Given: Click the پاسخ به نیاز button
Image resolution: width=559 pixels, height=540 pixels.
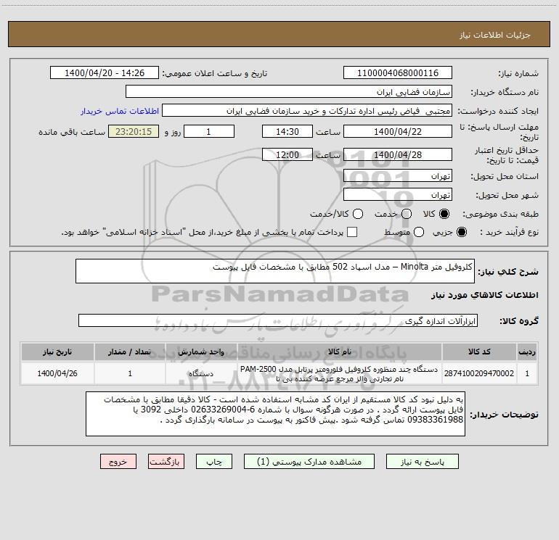Looking at the screenshot, I should pos(423,462).
